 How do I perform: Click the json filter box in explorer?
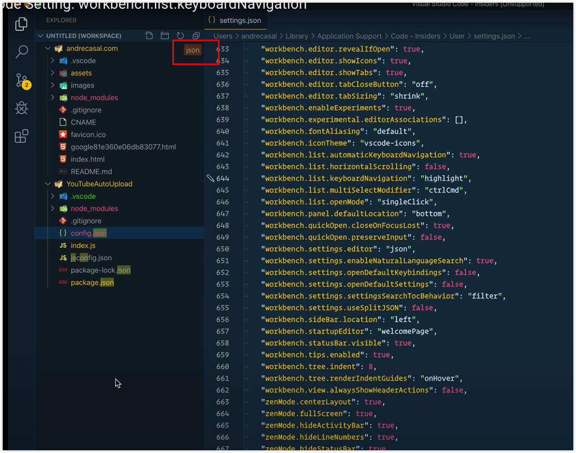click(x=193, y=50)
